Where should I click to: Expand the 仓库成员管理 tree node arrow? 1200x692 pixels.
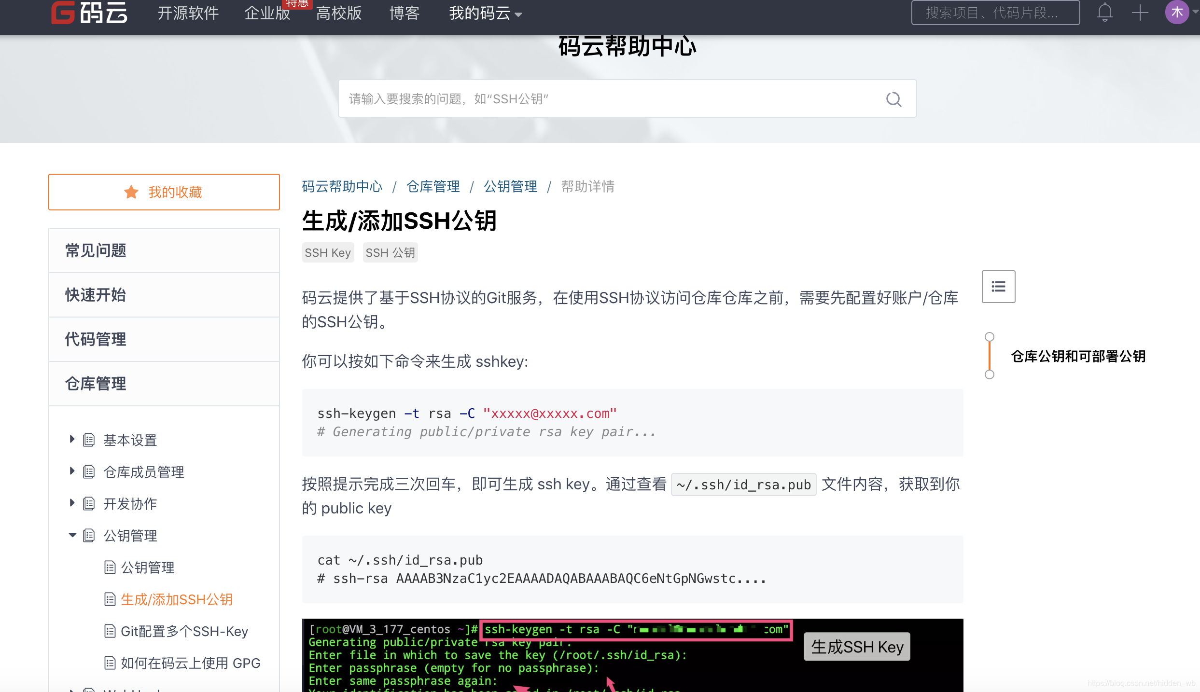[72, 471]
